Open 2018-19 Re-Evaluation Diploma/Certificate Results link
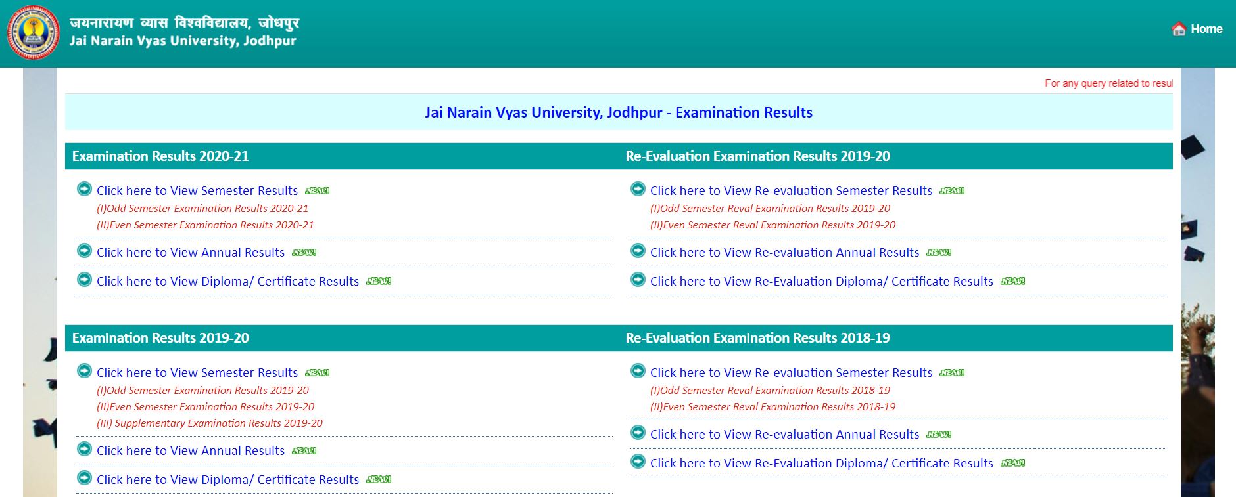Screen dimensions: 1236x497 (822, 464)
